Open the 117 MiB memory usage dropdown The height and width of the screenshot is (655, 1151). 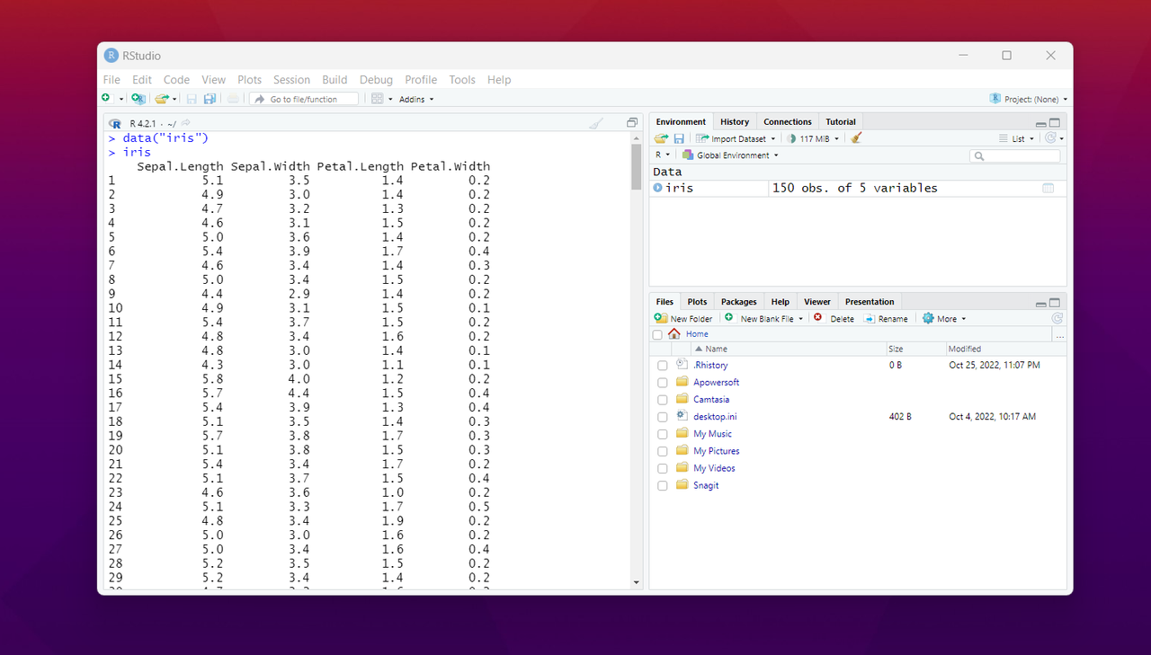814,138
